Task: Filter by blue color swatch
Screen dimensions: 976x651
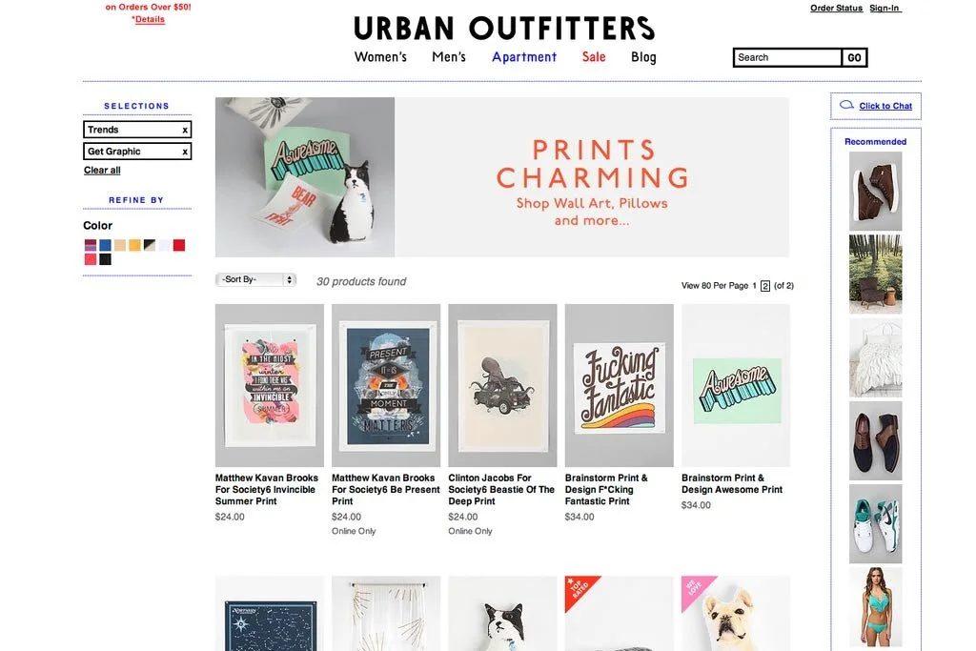Action: (105, 245)
